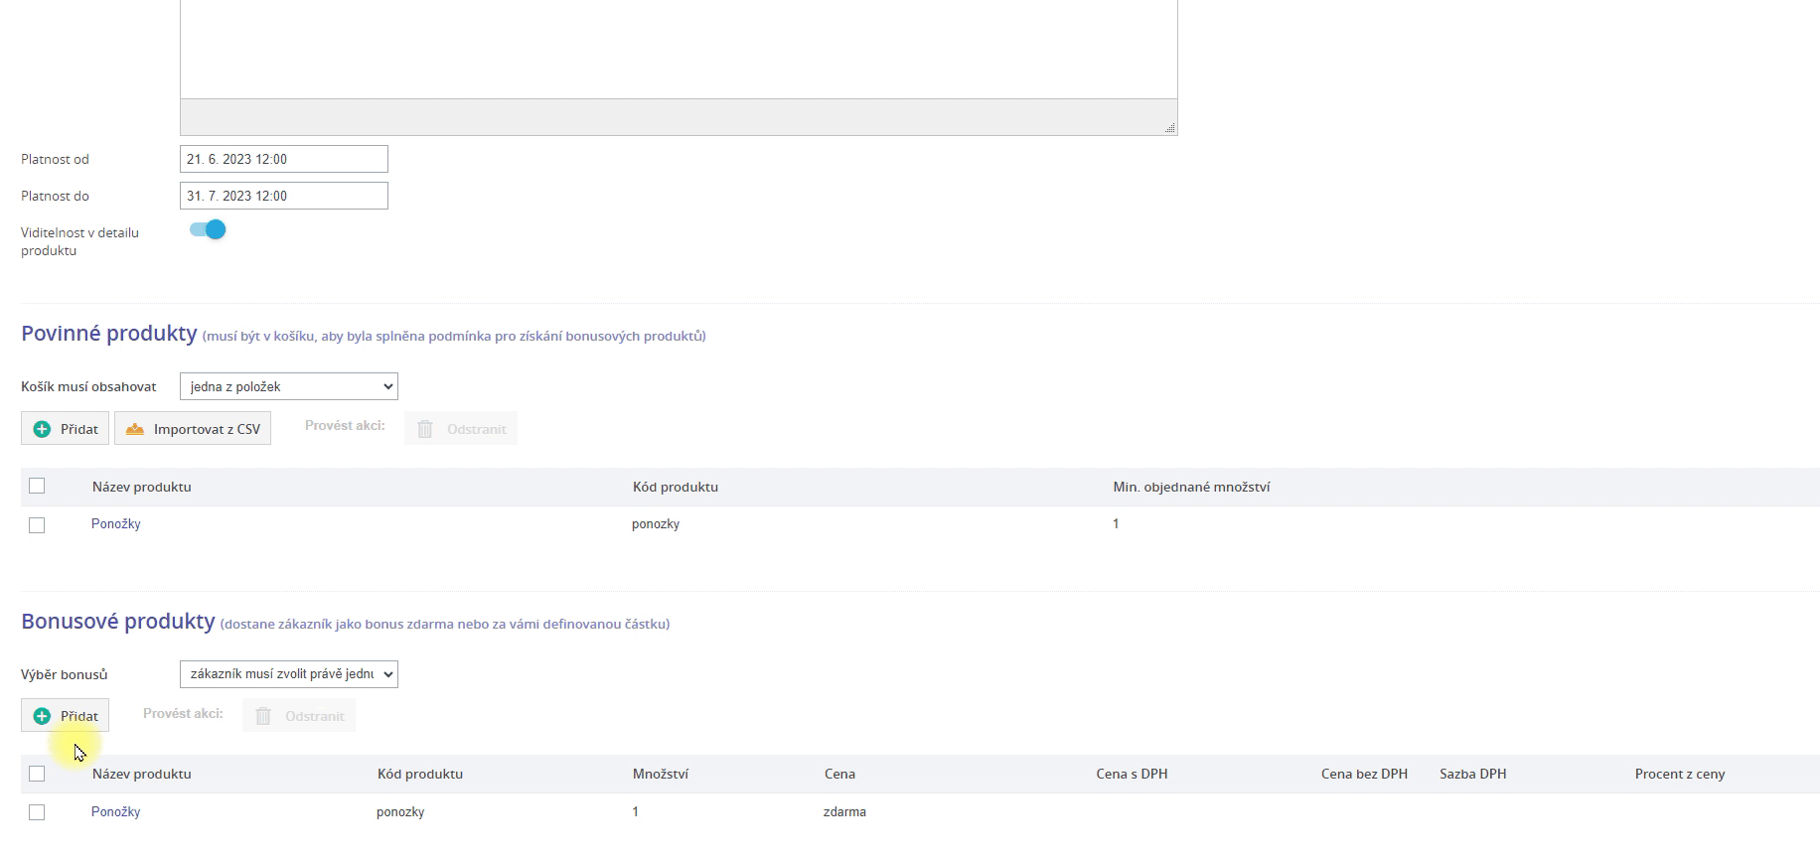
Task: Click the Platnost od date field
Action: (283, 159)
